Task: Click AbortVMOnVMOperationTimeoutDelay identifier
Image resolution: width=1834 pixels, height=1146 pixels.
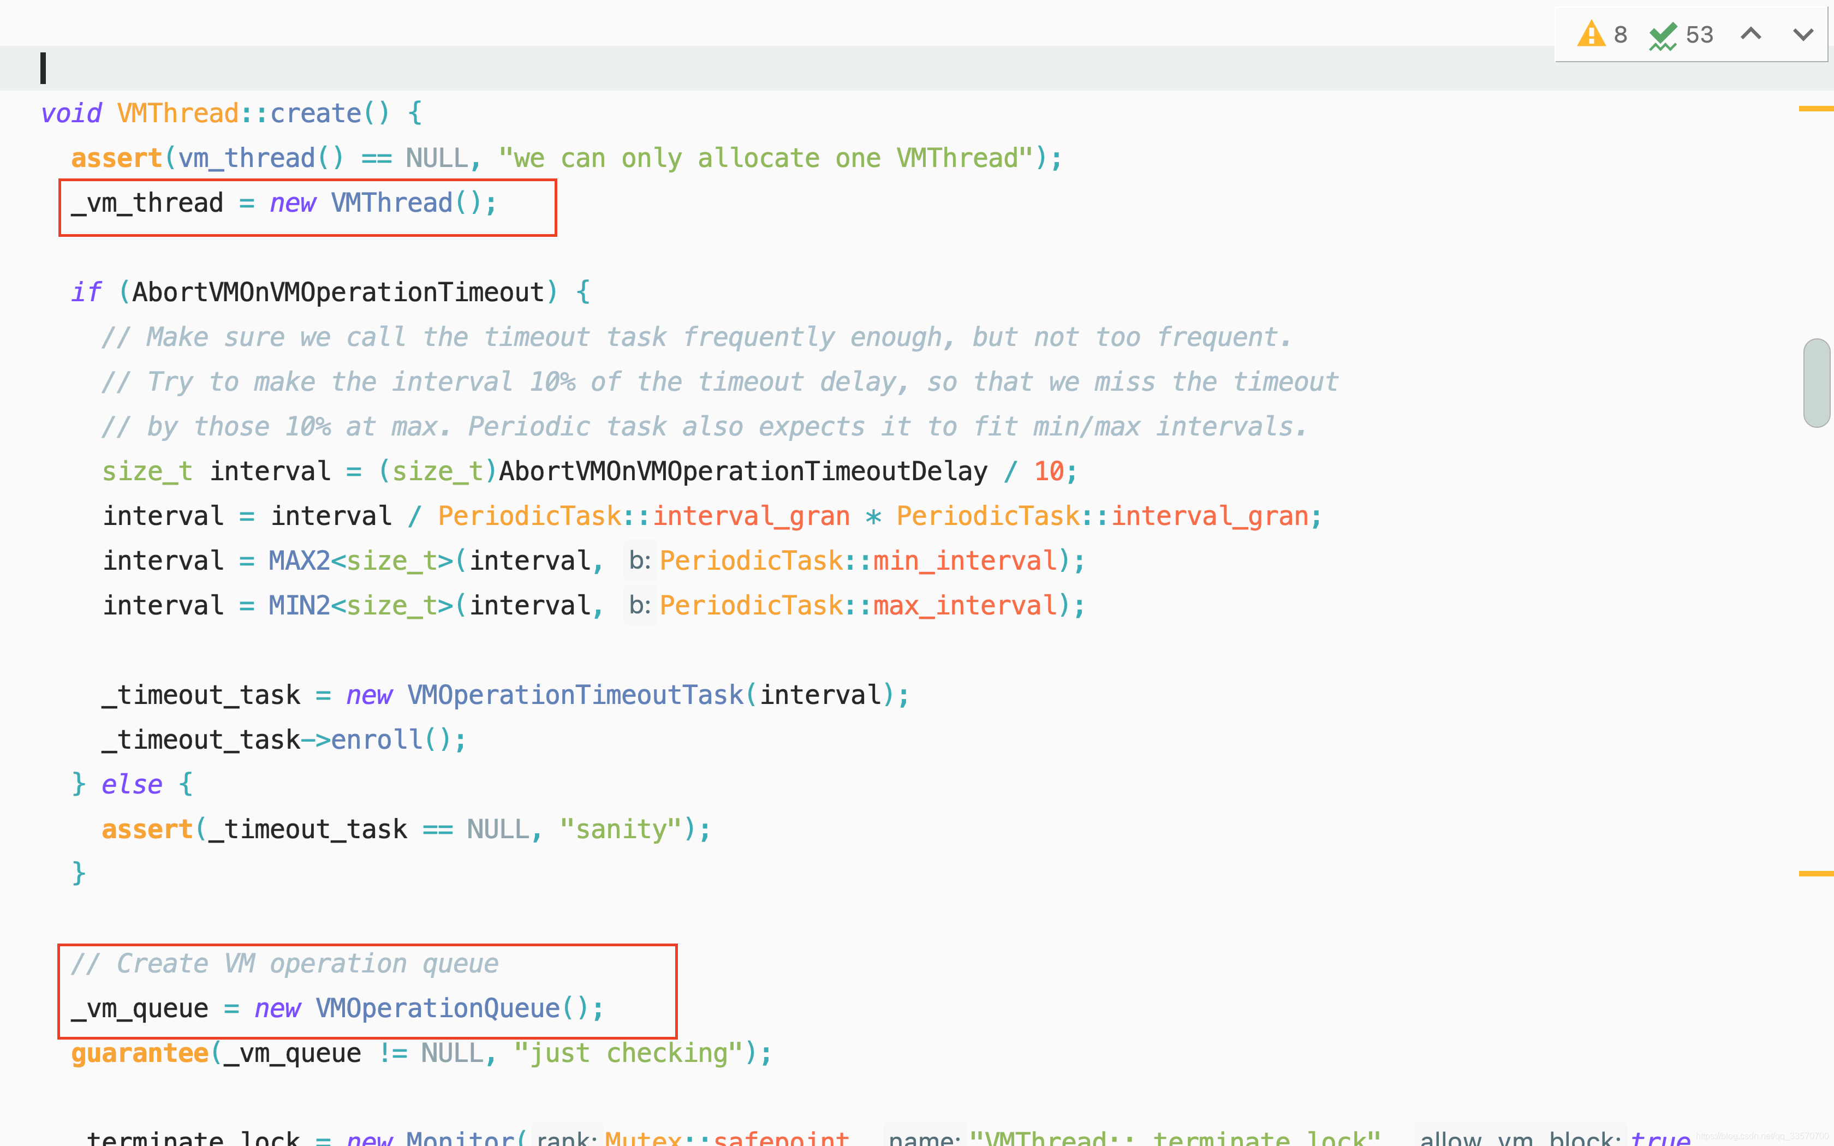Action: 743,471
